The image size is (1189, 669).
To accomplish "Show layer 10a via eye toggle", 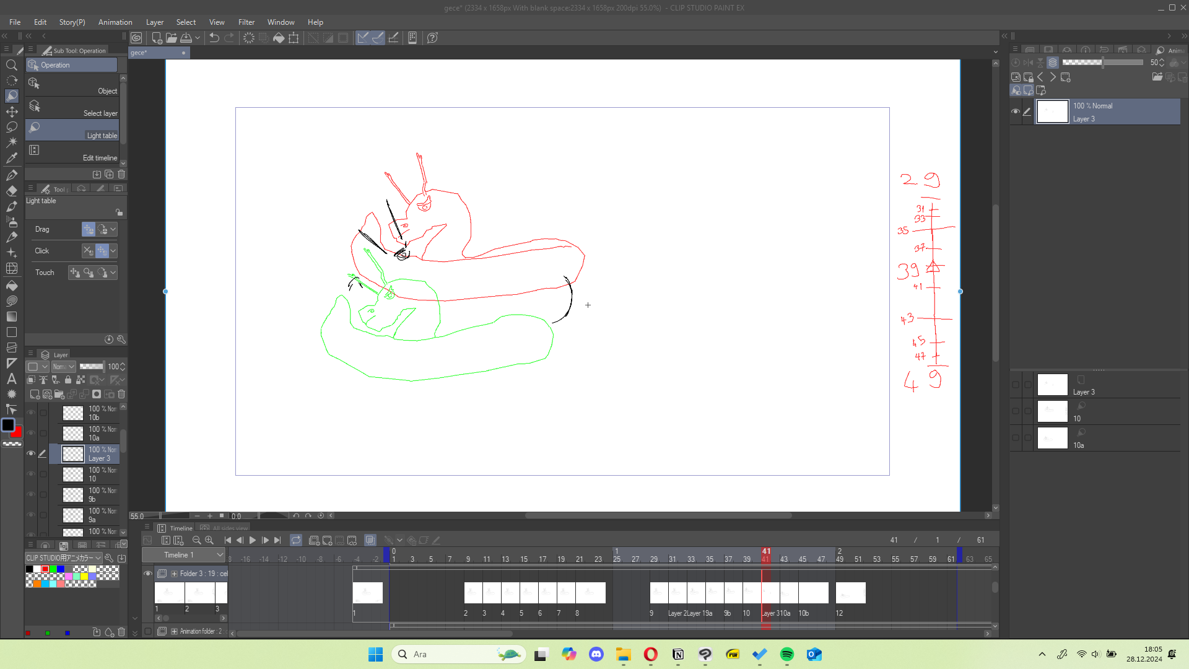I will (x=31, y=433).
